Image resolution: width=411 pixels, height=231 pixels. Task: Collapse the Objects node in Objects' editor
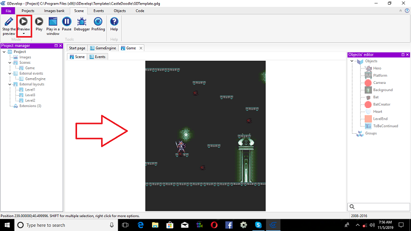click(352, 61)
